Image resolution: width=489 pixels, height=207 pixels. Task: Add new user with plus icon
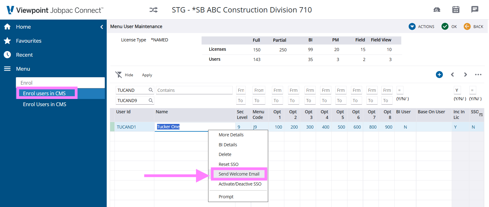point(439,74)
